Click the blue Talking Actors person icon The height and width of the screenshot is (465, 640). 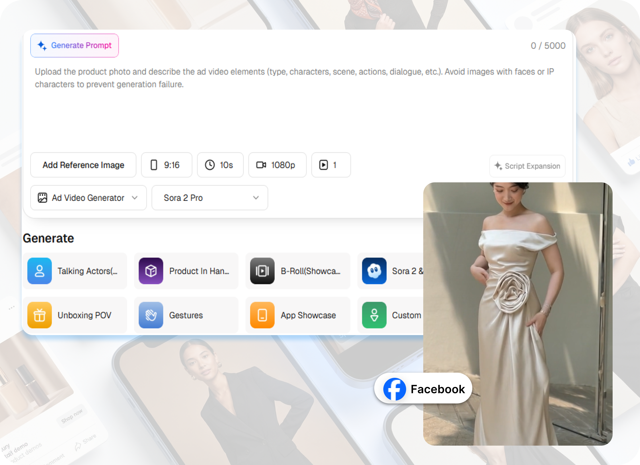40,271
